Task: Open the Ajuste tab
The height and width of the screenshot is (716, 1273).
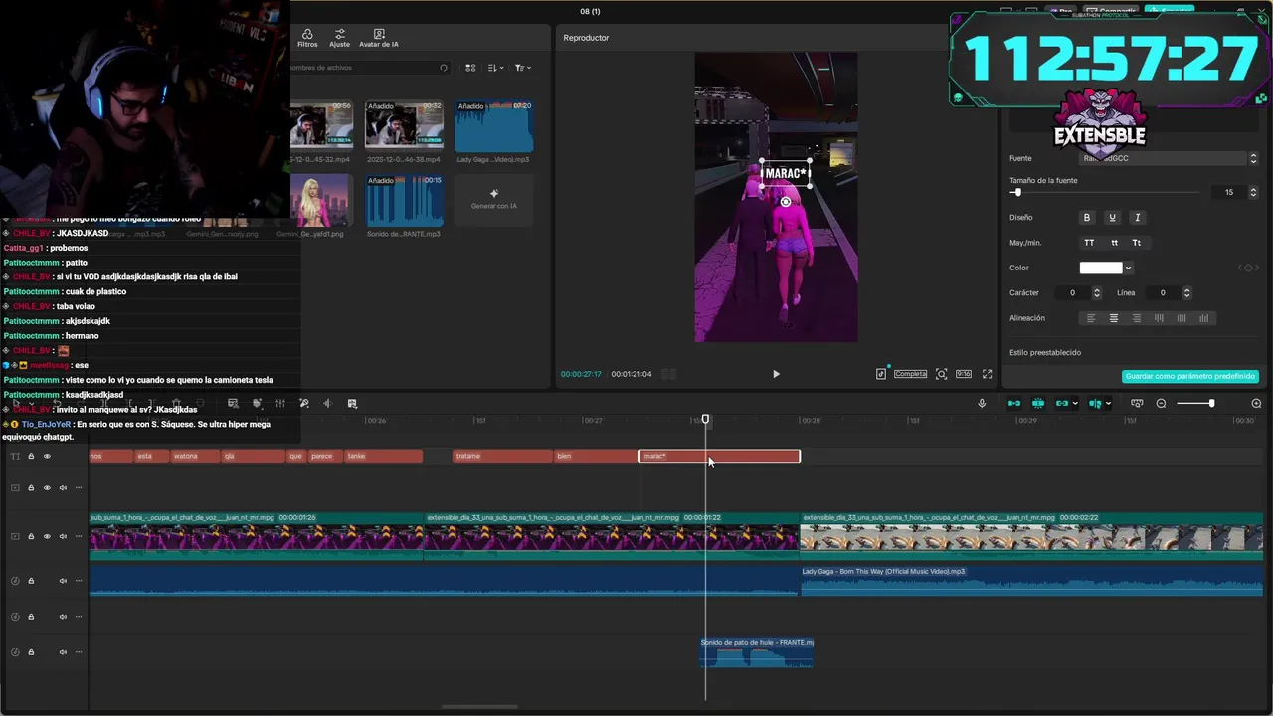Action: coord(339,38)
